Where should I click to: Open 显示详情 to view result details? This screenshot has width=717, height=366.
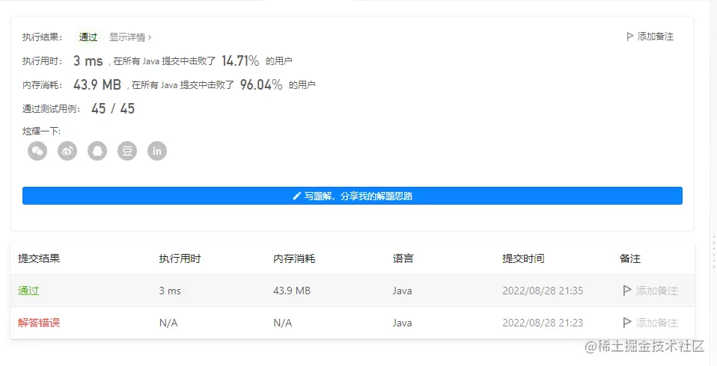click(130, 37)
